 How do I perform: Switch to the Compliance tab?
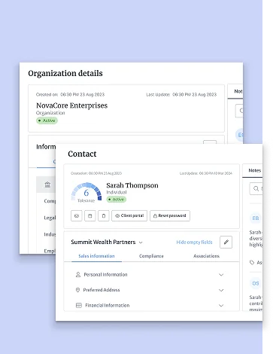click(x=151, y=256)
